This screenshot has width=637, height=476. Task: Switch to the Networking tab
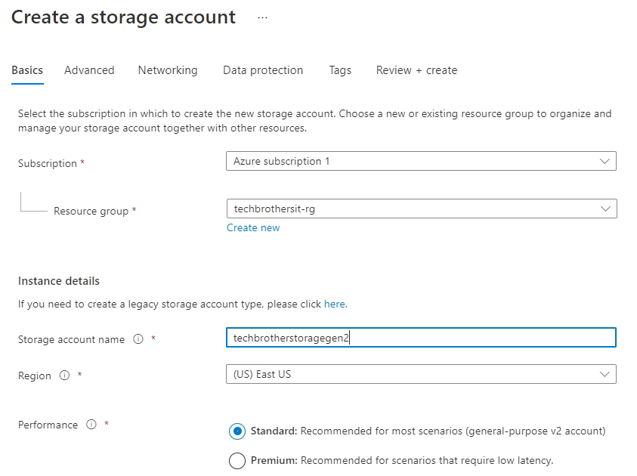tap(168, 70)
